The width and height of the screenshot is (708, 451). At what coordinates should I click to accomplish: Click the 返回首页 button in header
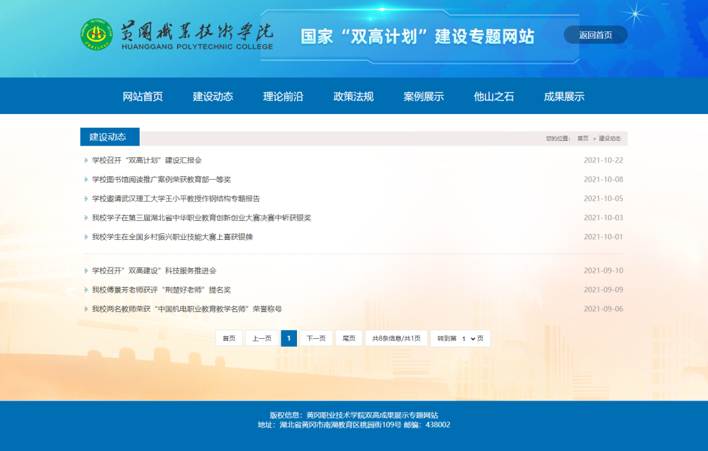(595, 35)
